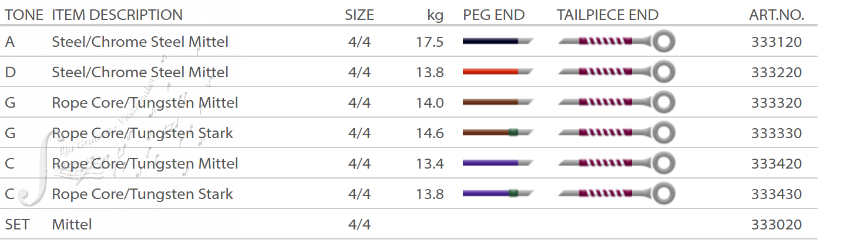This screenshot has width=847, height=240.
Task: Click Rope Core/Tungsten Stark G string description
Action: (143, 133)
